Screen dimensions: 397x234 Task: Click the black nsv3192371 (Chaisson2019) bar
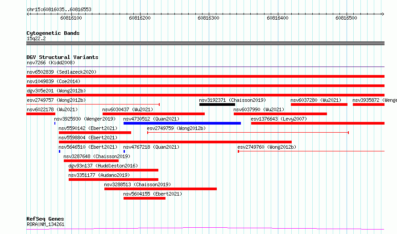click(x=217, y=104)
